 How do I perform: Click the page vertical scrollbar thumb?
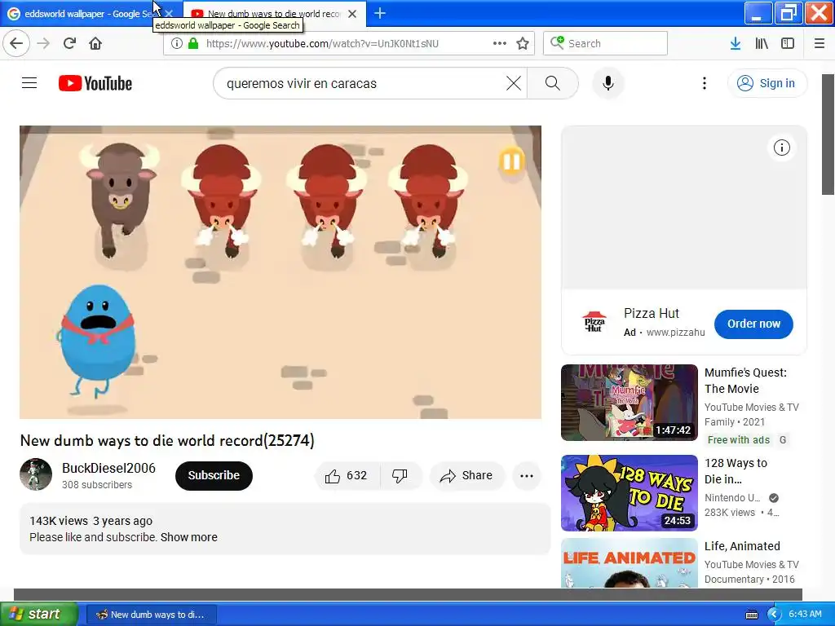[828, 134]
